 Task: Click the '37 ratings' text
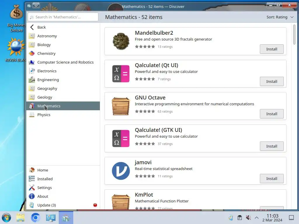coord(165,144)
